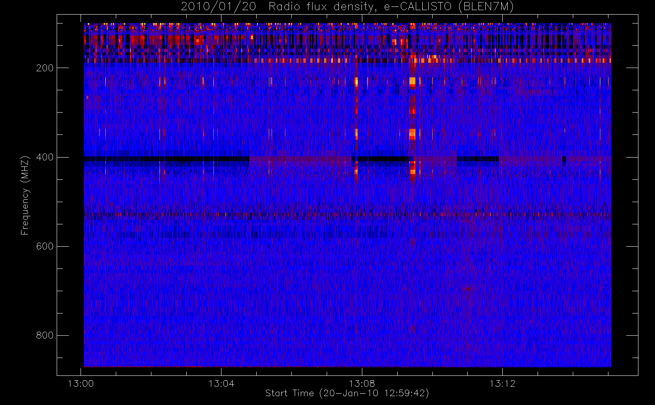Click the 200 frequency tick label
This screenshot has width=655, height=405.
[x=45, y=68]
